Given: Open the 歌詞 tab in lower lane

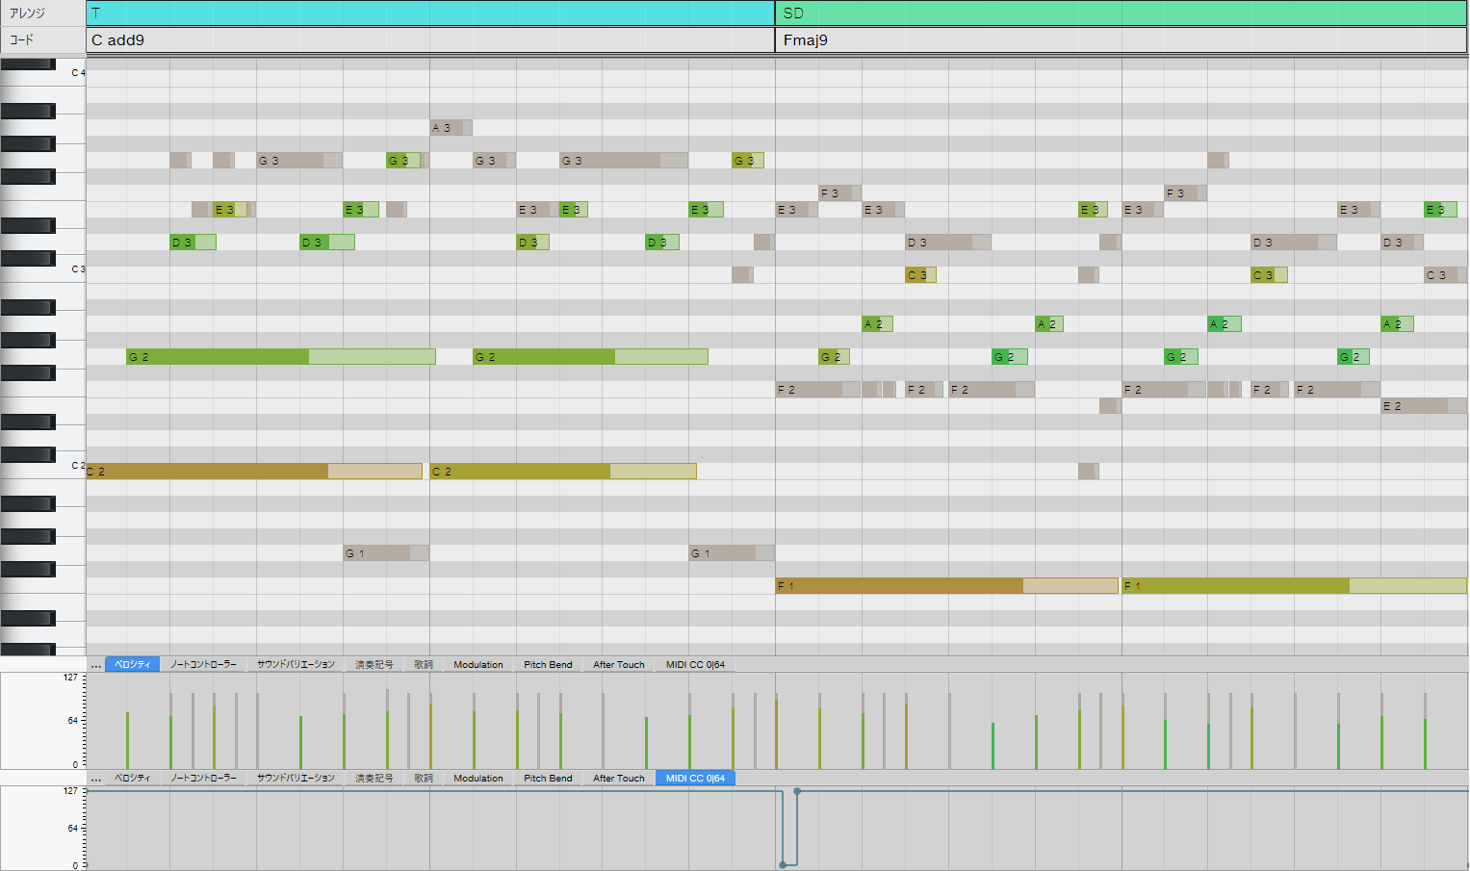Looking at the screenshot, I should tap(424, 778).
